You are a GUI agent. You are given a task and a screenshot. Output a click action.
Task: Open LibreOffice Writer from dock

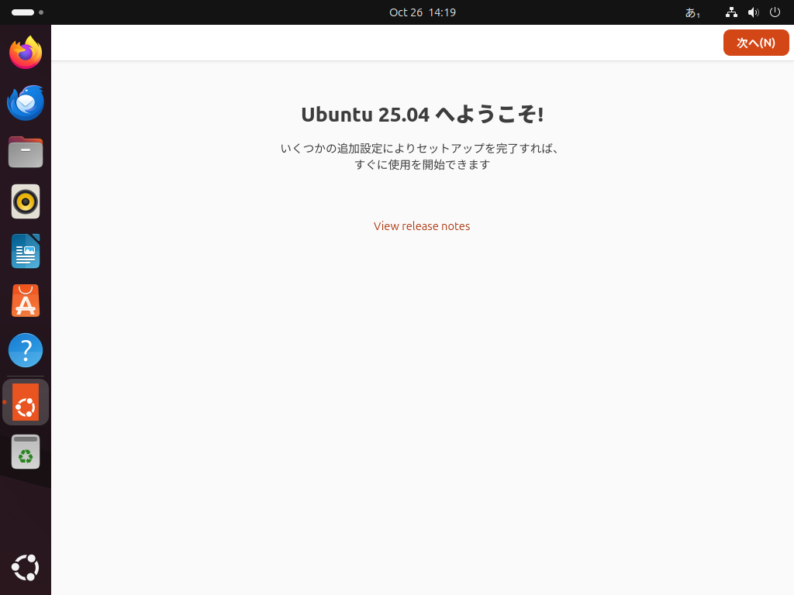click(x=26, y=251)
